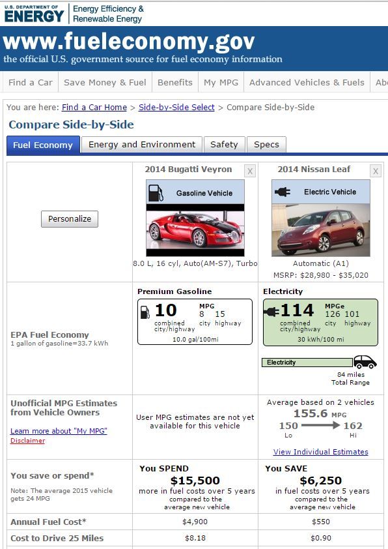This screenshot has width=388, height=549.
Task: Follow the Find a Car Home breadcrumb link
Action: coord(94,107)
